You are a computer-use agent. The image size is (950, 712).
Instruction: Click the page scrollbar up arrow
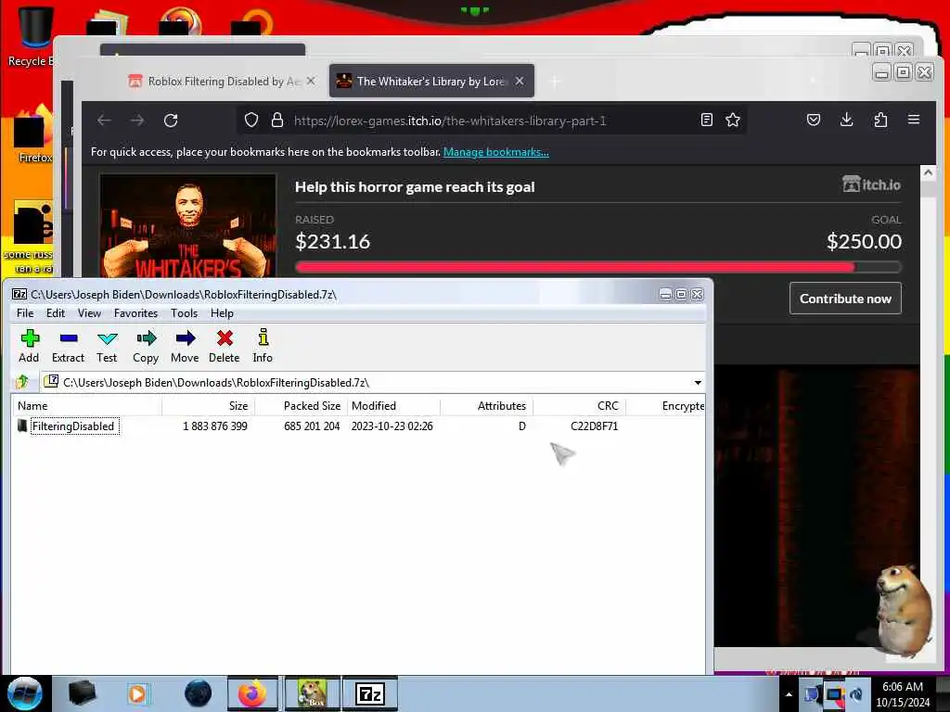click(928, 172)
